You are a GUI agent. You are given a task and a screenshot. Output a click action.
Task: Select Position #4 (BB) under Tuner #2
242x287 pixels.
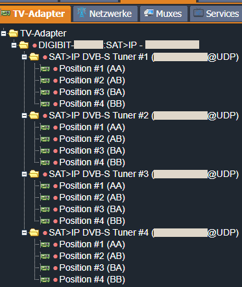pos(92,163)
